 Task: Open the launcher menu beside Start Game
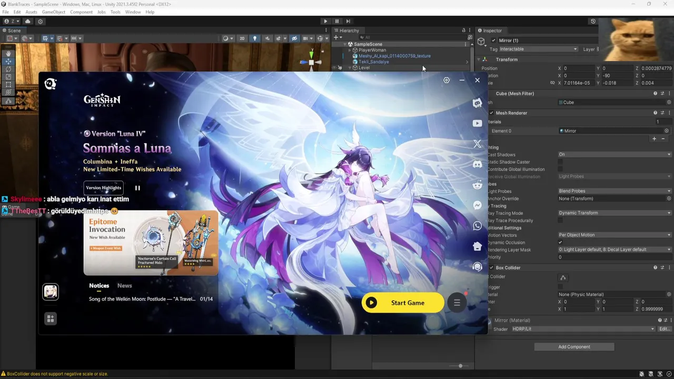[x=457, y=303]
